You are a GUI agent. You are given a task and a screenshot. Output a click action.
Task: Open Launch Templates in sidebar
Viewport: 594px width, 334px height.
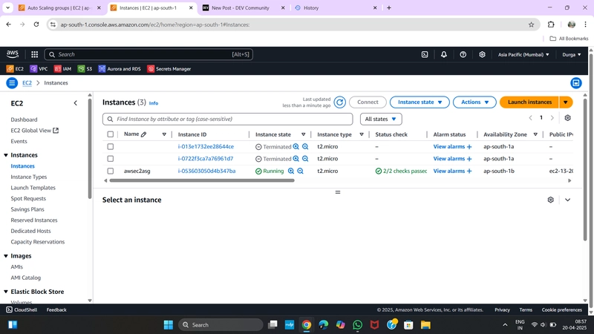33,188
